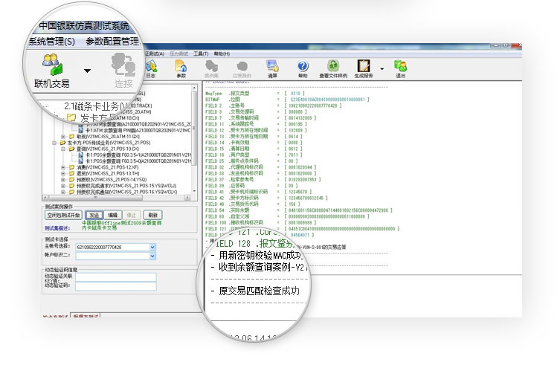Click the 发送 send button
The width and height of the screenshot is (560, 365).
[x=94, y=215]
